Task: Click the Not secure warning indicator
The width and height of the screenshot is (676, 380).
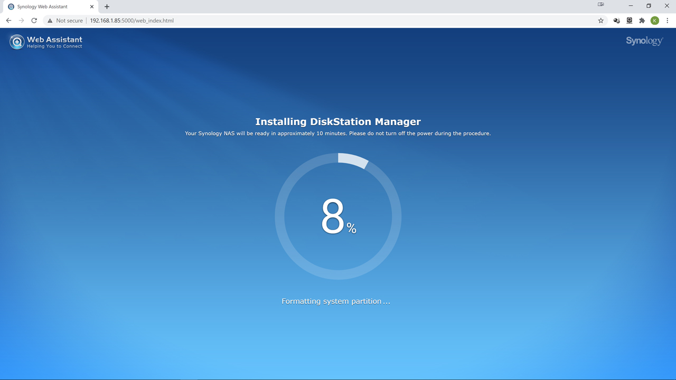Action: [x=65, y=21]
